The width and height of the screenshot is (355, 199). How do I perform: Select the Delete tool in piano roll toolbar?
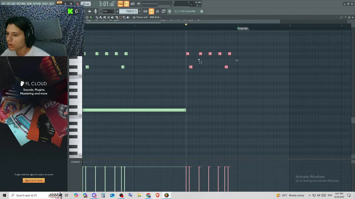(x=108, y=17)
